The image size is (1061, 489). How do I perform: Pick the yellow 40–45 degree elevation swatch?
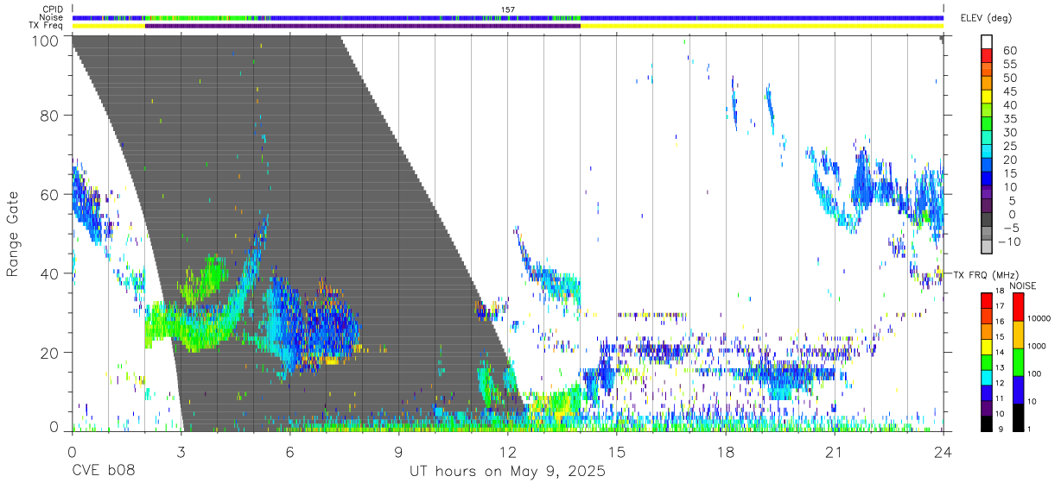coord(987,97)
